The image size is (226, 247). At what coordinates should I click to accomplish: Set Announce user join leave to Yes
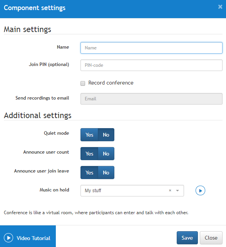[89, 173]
